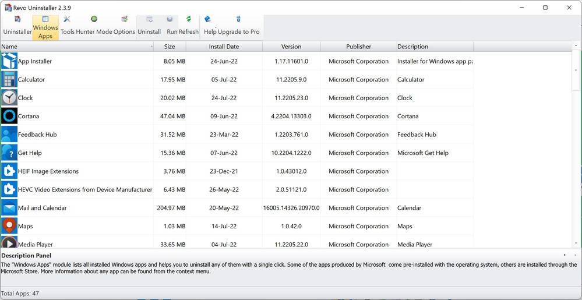Click the App Installer package icon
582x300 pixels.
coord(9,61)
